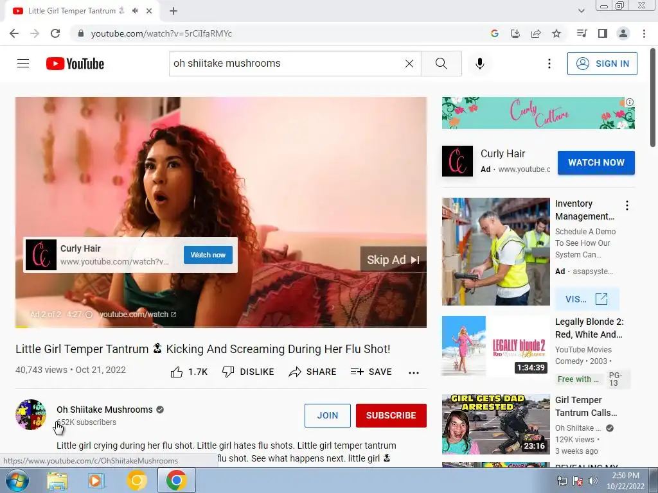Viewport: 658px width, 493px height.
Task: Open Chrome profile avatar
Action: [623, 33]
